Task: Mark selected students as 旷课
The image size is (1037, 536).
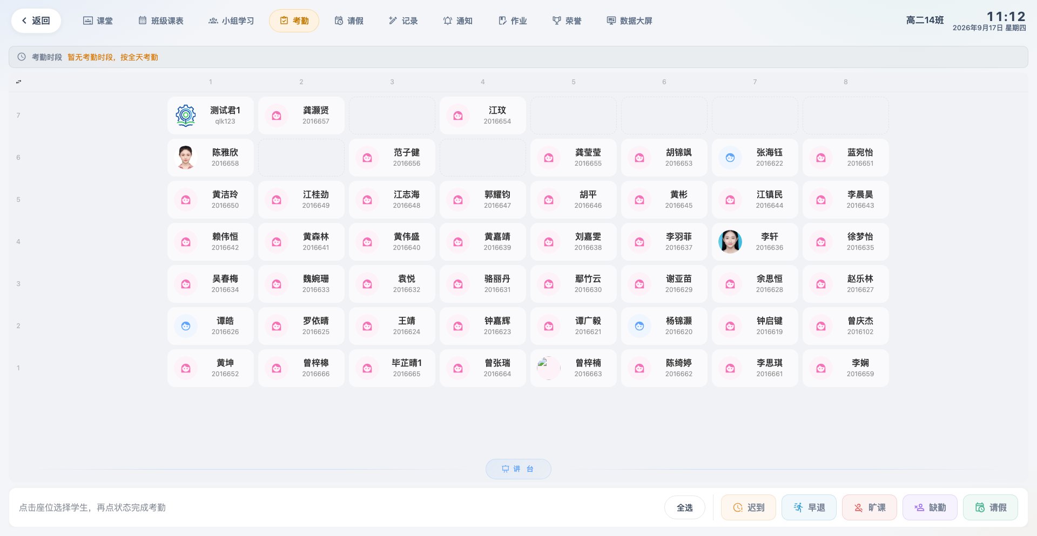Action: coord(869,507)
